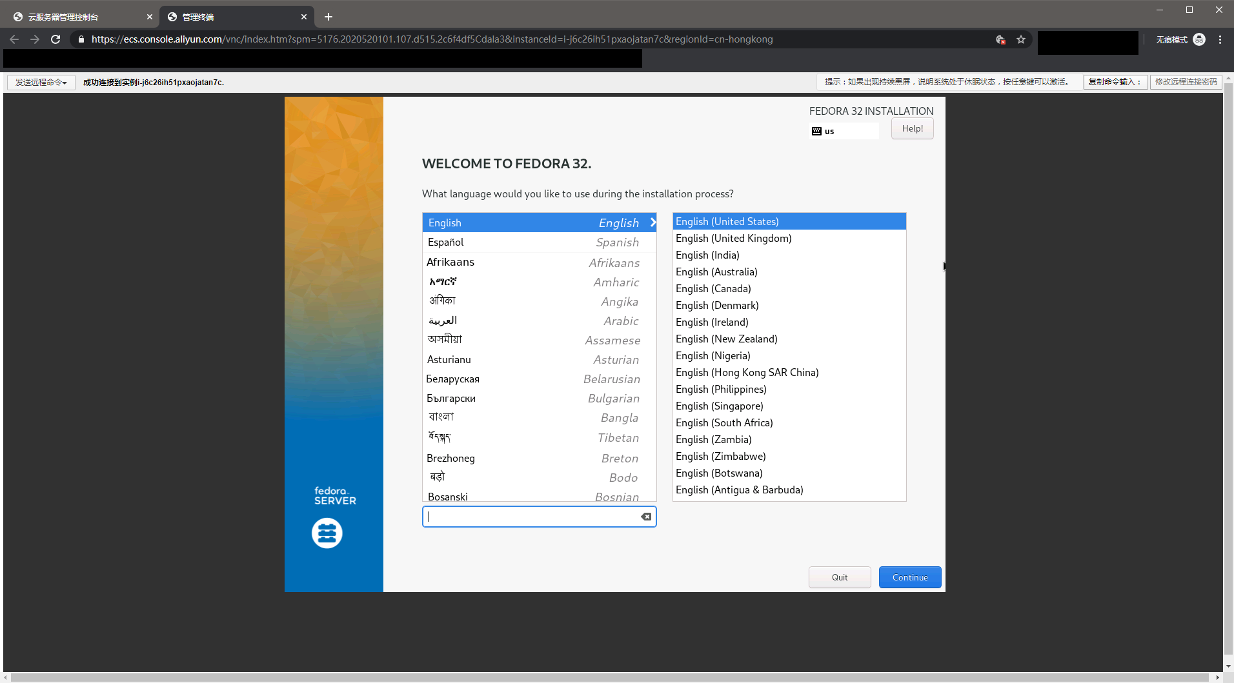The width and height of the screenshot is (1234, 683).
Task: Open the Chrome three-dot menu
Action: pos(1220,39)
